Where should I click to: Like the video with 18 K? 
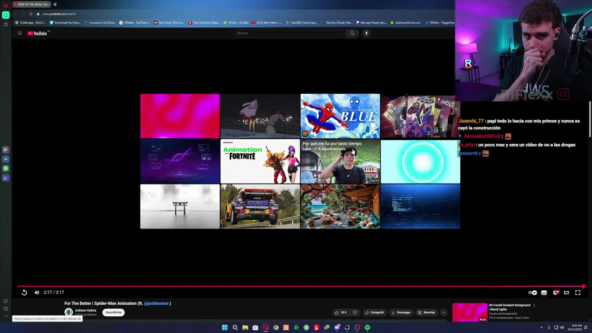pyautogui.click(x=341, y=312)
